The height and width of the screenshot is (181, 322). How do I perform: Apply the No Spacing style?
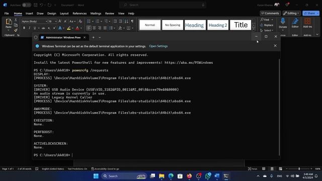(x=173, y=25)
